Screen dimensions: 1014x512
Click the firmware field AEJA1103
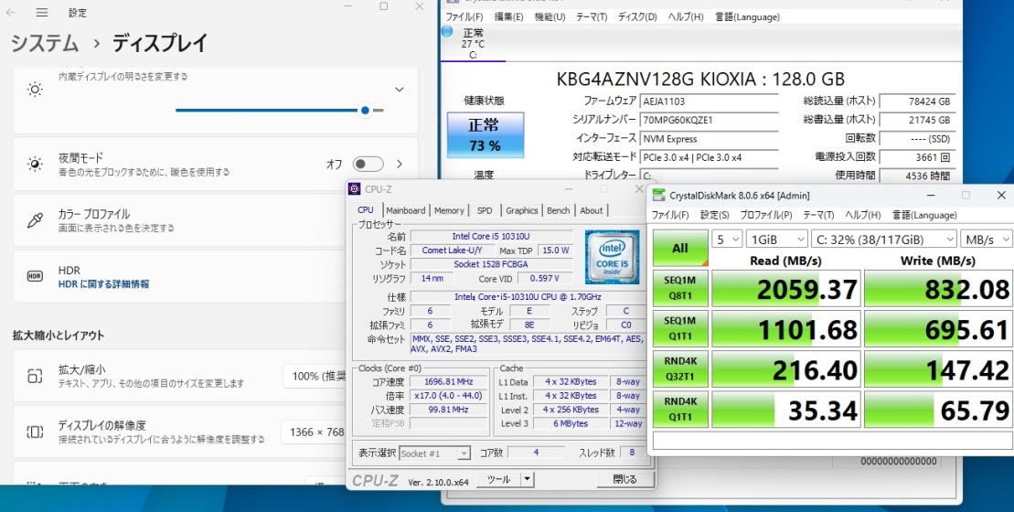(709, 101)
